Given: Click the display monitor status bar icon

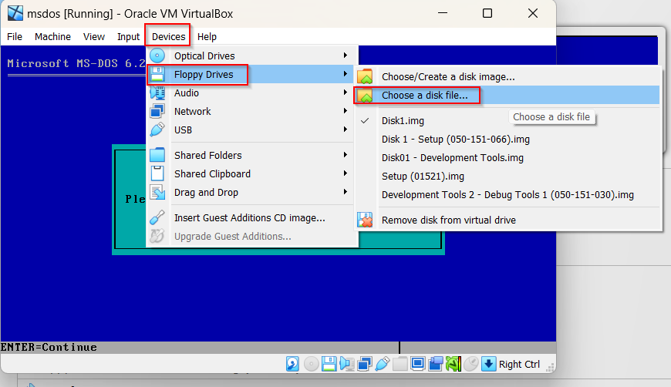Looking at the screenshot, I should pyautogui.click(x=417, y=364).
